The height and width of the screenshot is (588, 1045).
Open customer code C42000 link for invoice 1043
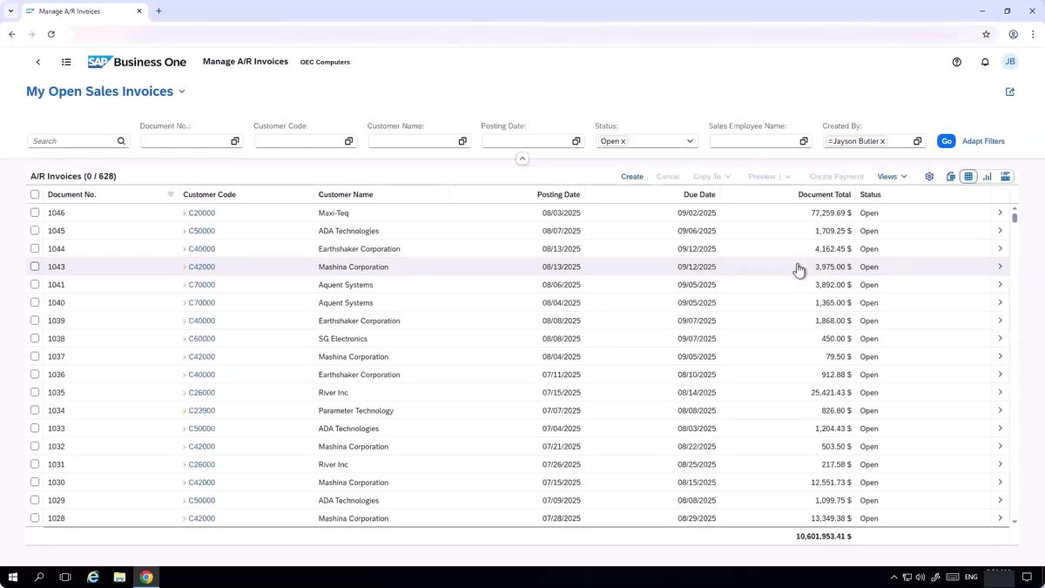pos(202,267)
